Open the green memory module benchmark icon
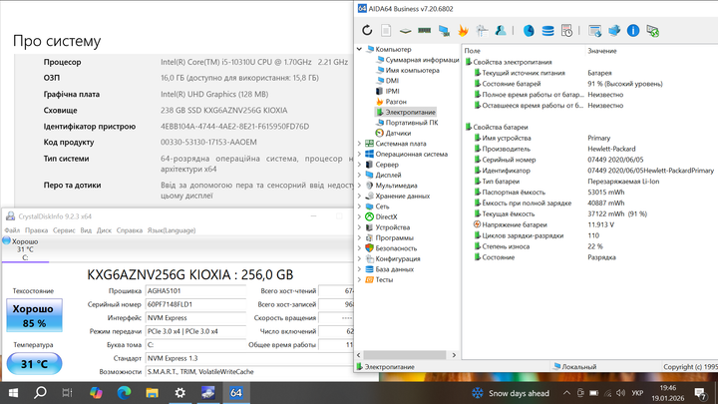The width and height of the screenshot is (718, 404). 425,31
